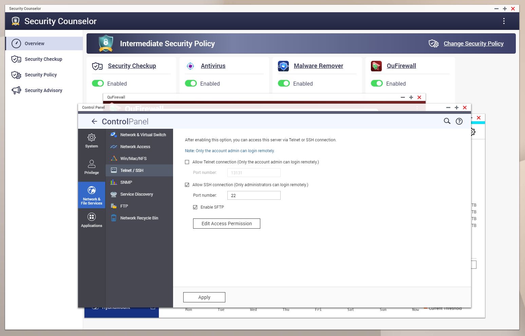Turn off the Antivirus toggle
525x336 pixels.
pos(191,84)
